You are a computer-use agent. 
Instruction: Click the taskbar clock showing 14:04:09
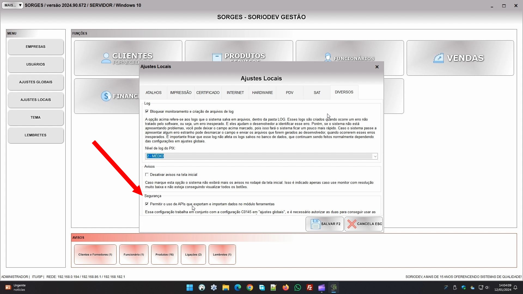[x=503, y=287]
